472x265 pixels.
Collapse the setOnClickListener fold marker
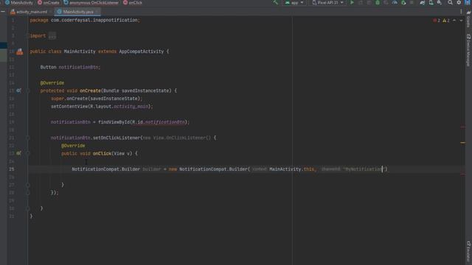pyautogui.click(x=27, y=138)
